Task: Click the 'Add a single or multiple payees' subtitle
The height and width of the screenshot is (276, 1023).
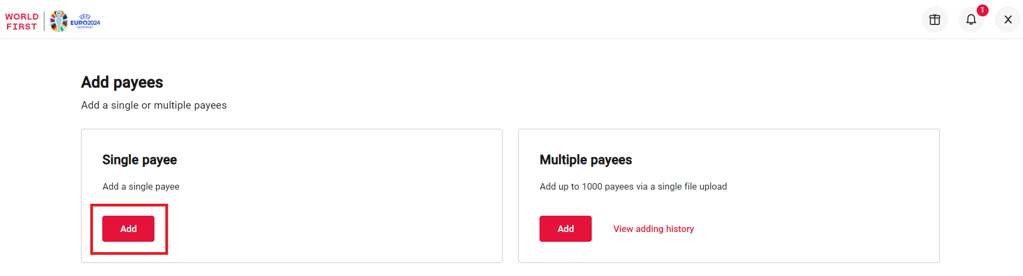Action: (153, 105)
